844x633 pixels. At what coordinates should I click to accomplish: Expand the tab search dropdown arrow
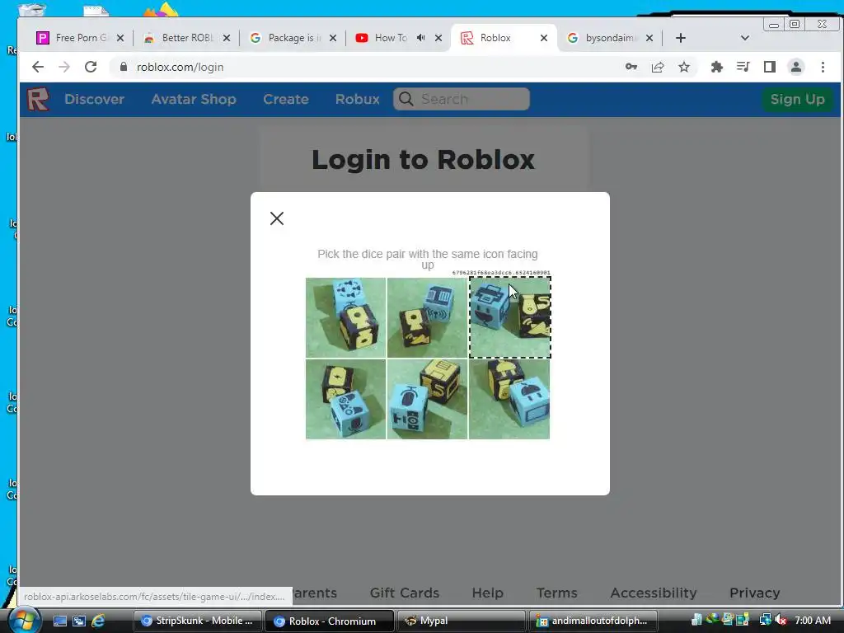tap(745, 38)
